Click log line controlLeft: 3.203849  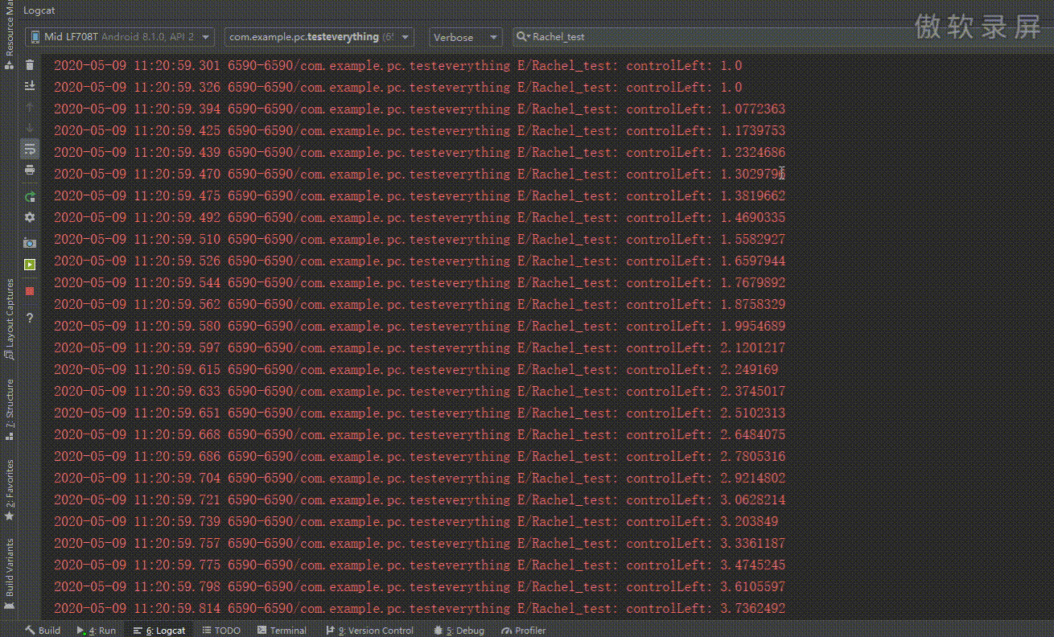[416, 521]
